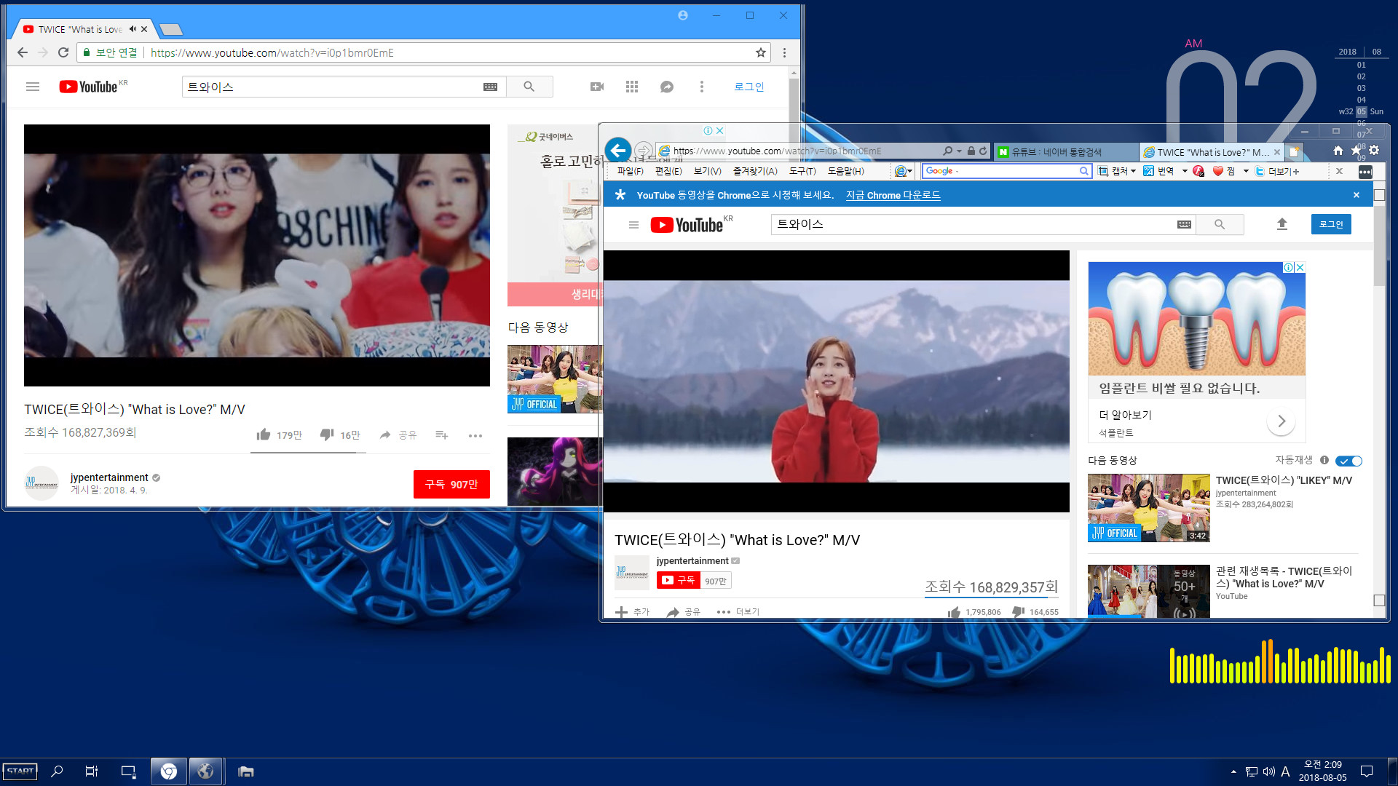Expand the 번역 translate dropdown arrow

point(1185,172)
